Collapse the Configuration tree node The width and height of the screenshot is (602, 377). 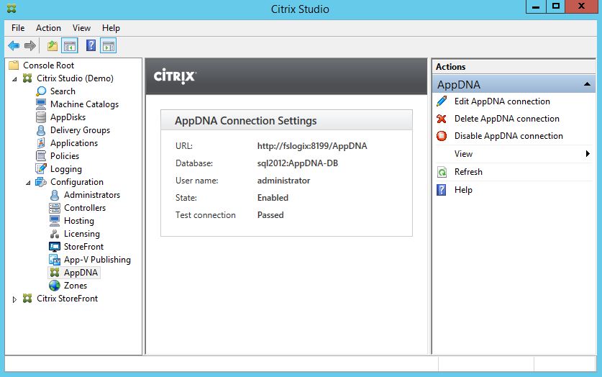29,182
